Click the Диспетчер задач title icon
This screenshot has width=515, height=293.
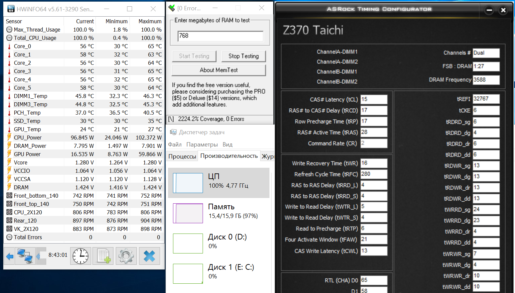coord(173,132)
